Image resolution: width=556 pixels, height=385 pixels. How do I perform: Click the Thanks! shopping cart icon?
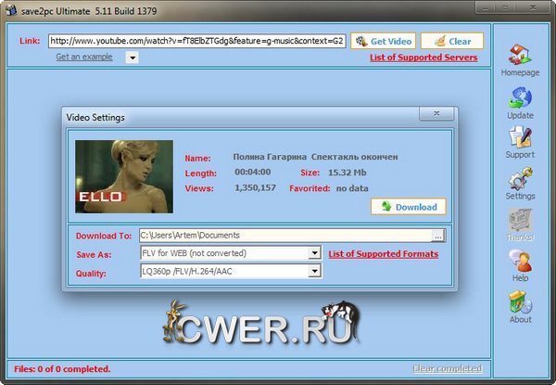click(x=520, y=220)
